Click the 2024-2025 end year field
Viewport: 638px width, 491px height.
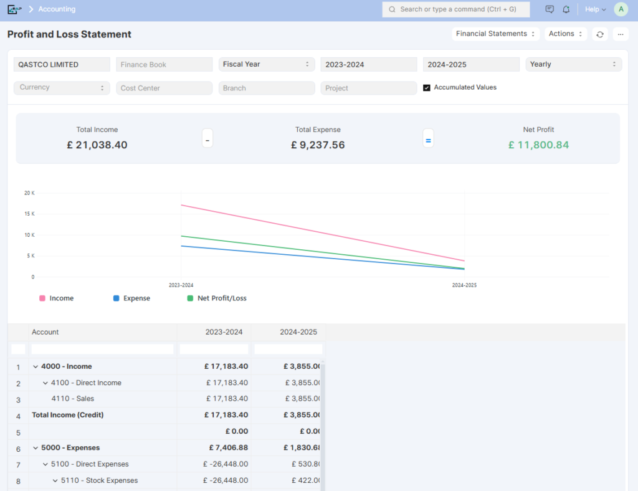coord(471,64)
